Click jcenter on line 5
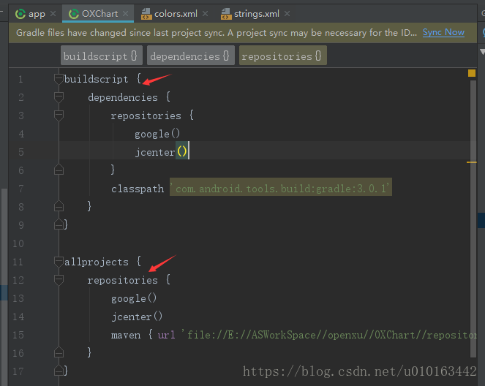 155,152
